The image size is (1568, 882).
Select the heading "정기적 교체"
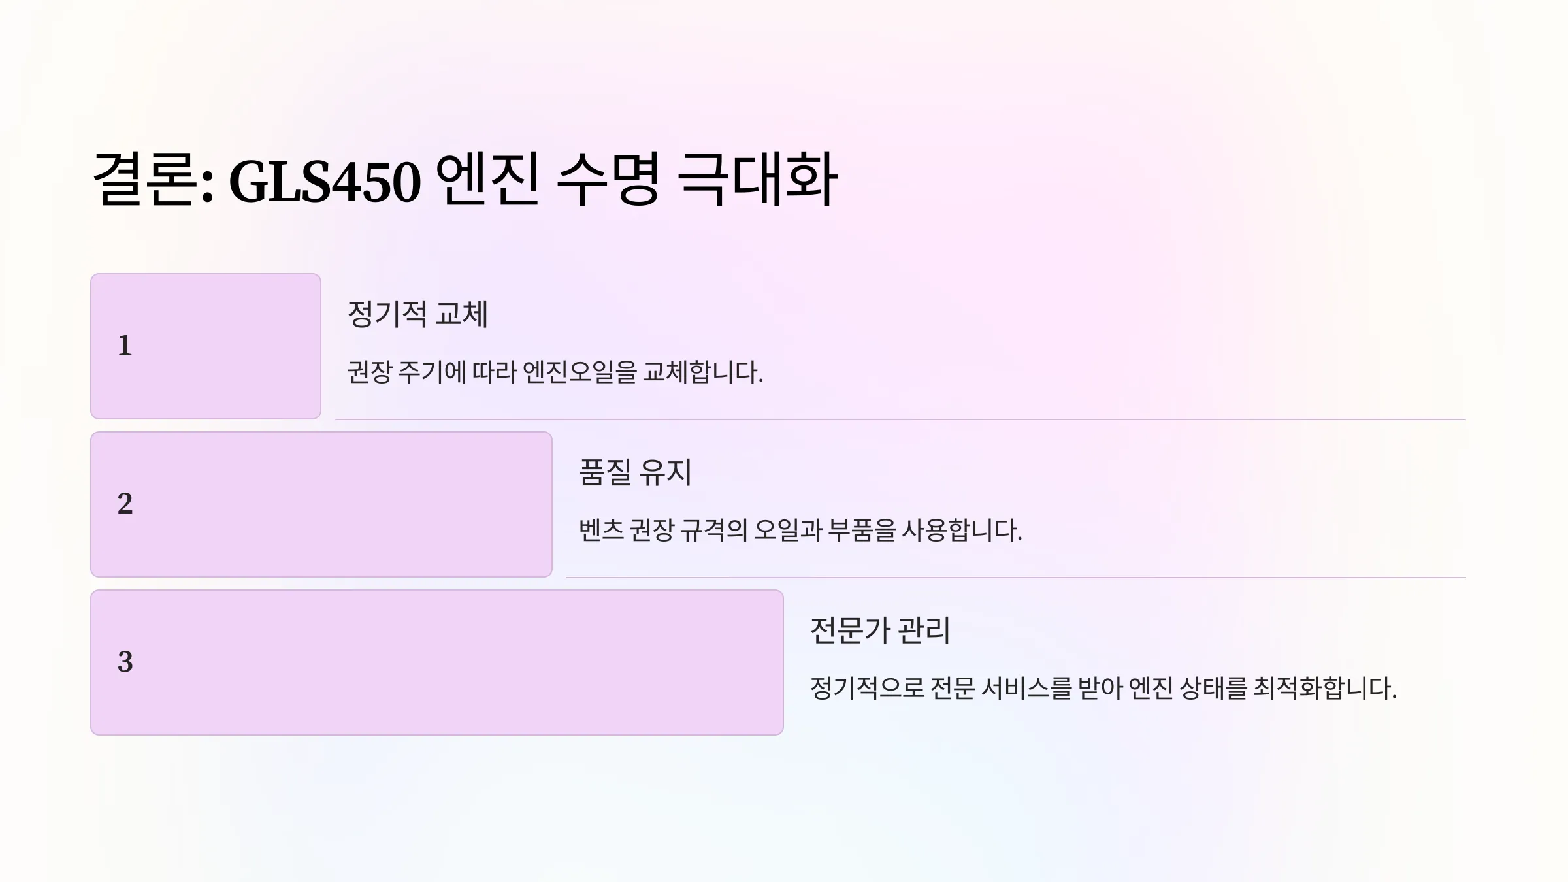[x=417, y=314]
